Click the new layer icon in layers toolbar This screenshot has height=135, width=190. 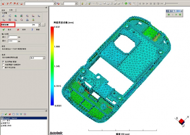coord(2,114)
